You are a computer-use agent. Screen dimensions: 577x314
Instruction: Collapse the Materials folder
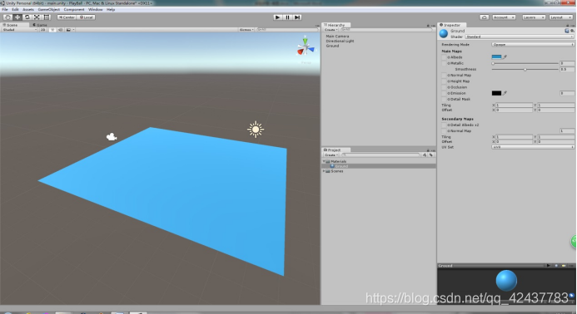(324, 161)
